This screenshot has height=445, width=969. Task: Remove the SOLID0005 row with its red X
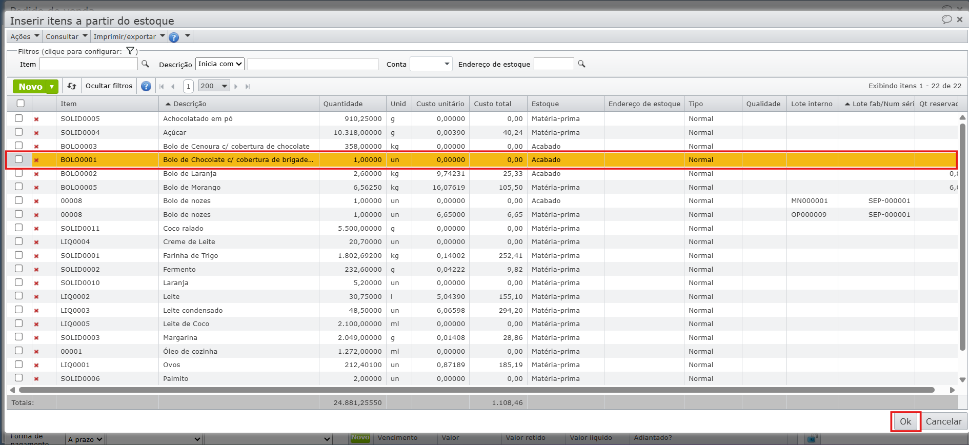(36, 119)
